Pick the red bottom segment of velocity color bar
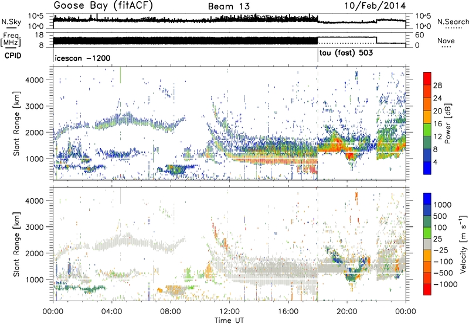 click(427, 289)
